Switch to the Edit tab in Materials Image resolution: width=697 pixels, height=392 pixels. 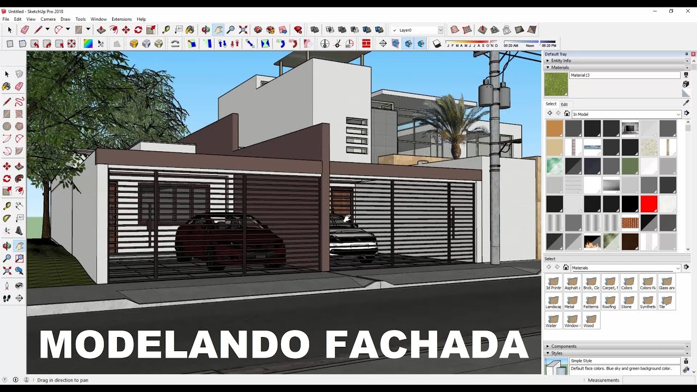click(x=564, y=105)
